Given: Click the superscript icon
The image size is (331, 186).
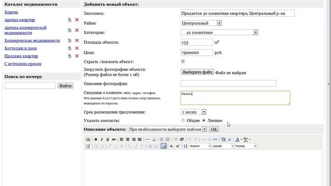Looking at the screenshot, I should click(x=178, y=146).
